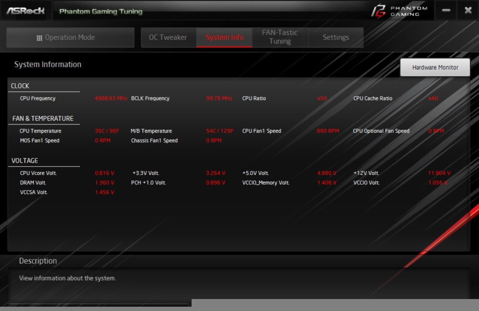This screenshot has height=311, width=479.
Task: Click the ASRock logo
Action: point(26,11)
